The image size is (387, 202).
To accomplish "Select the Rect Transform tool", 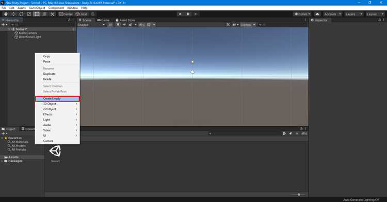I will point(37,14).
